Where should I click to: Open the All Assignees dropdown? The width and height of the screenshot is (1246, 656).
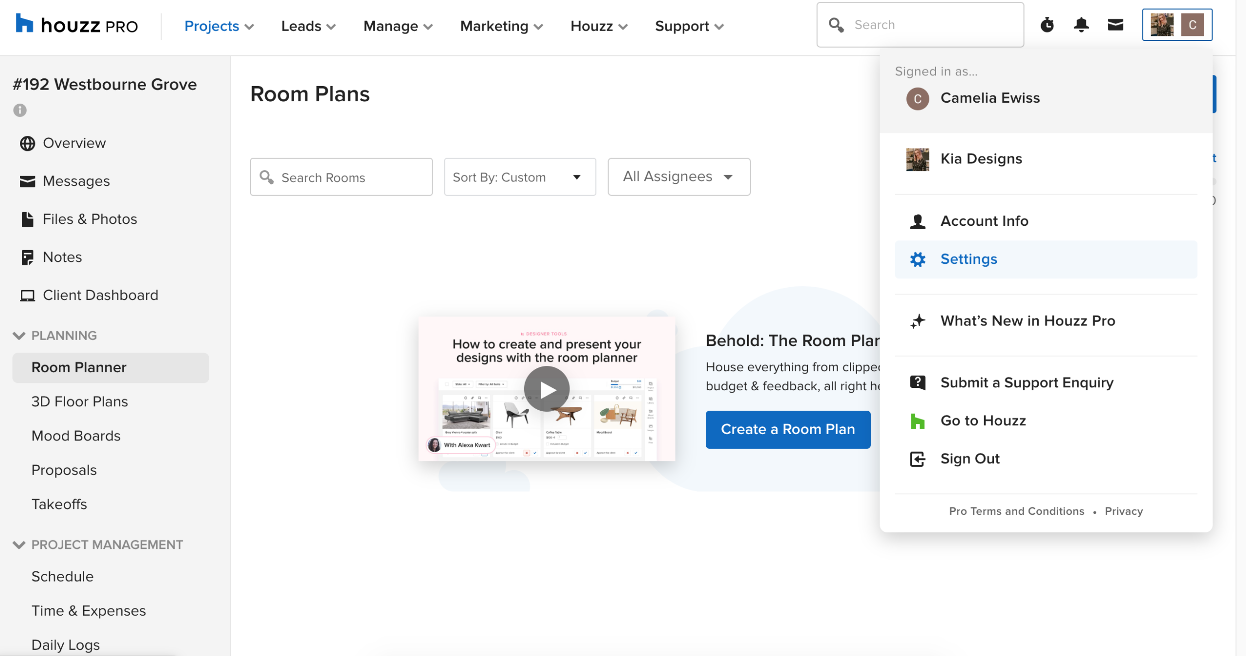coord(678,177)
